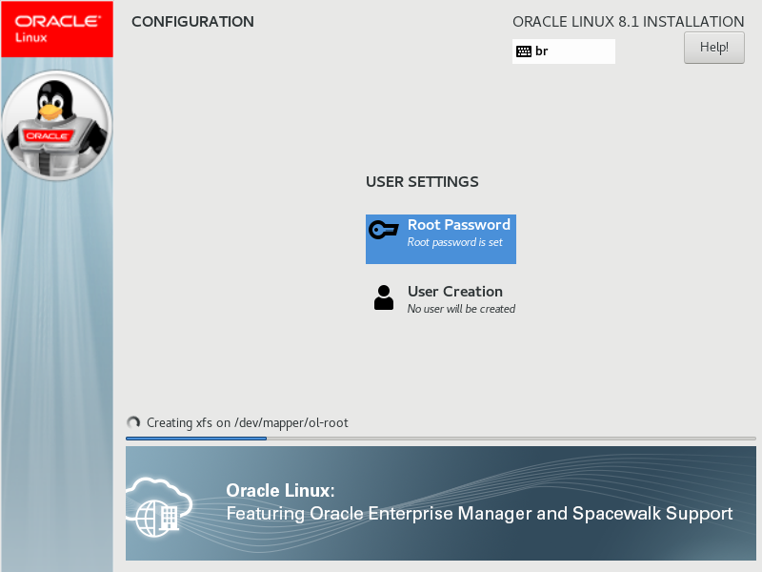The image size is (762, 572).
Task: Click the CONFIGURATION title
Action: (x=192, y=22)
